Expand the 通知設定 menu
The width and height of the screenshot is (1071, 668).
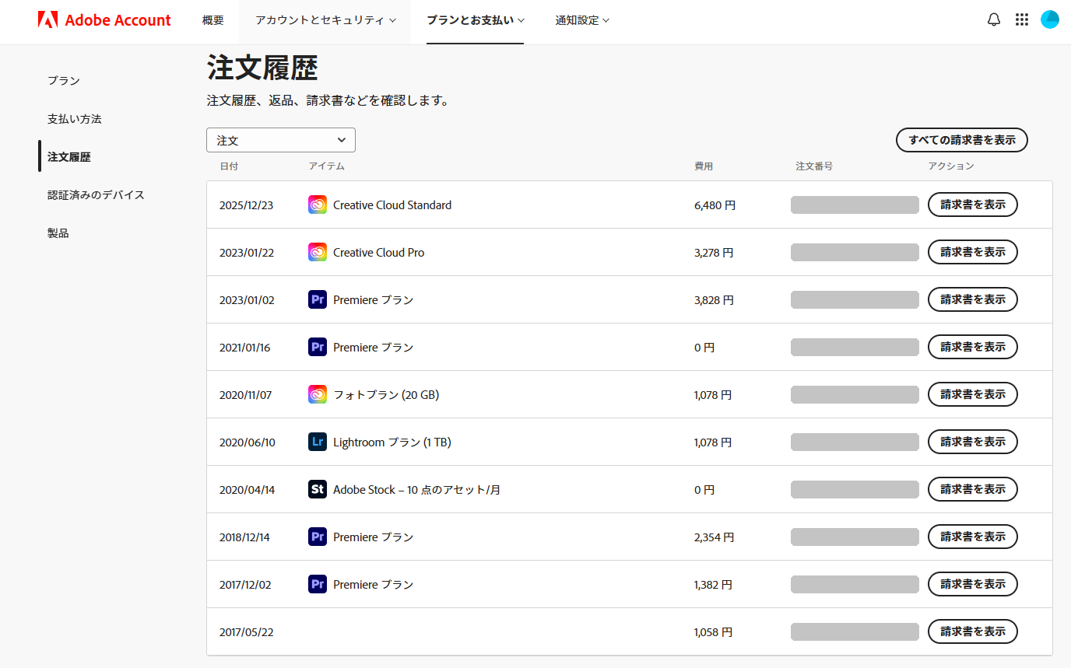[x=582, y=20]
